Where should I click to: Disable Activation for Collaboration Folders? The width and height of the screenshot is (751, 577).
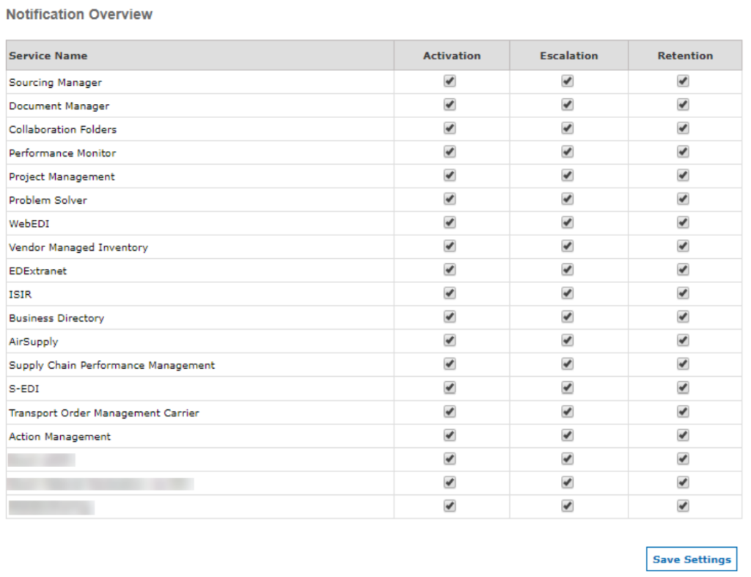[450, 128]
